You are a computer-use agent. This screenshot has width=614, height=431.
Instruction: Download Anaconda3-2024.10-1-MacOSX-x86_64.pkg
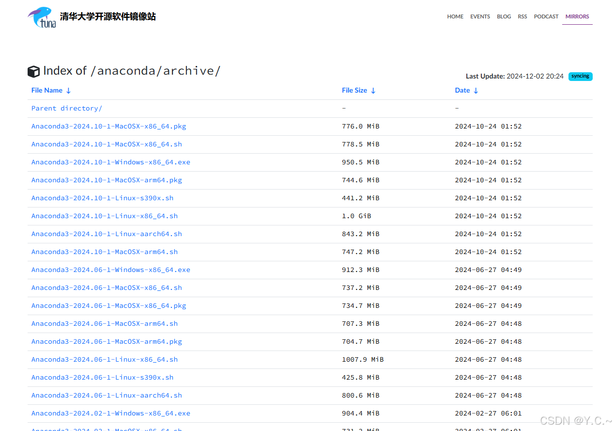pyautogui.click(x=109, y=126)
